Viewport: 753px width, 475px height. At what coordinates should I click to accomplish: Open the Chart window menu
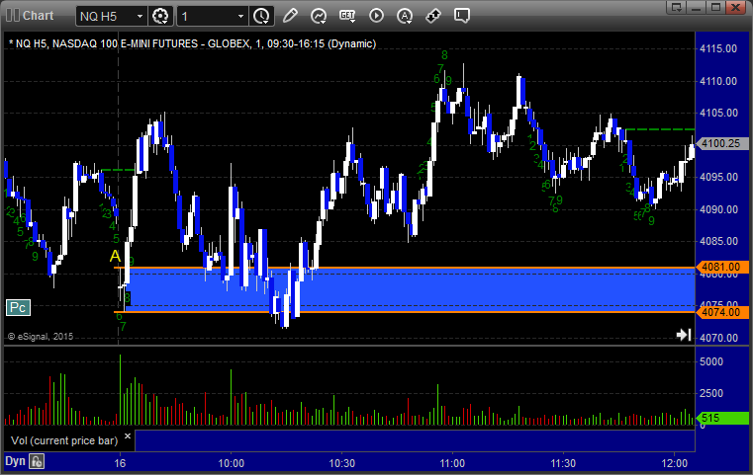(30, 15)
